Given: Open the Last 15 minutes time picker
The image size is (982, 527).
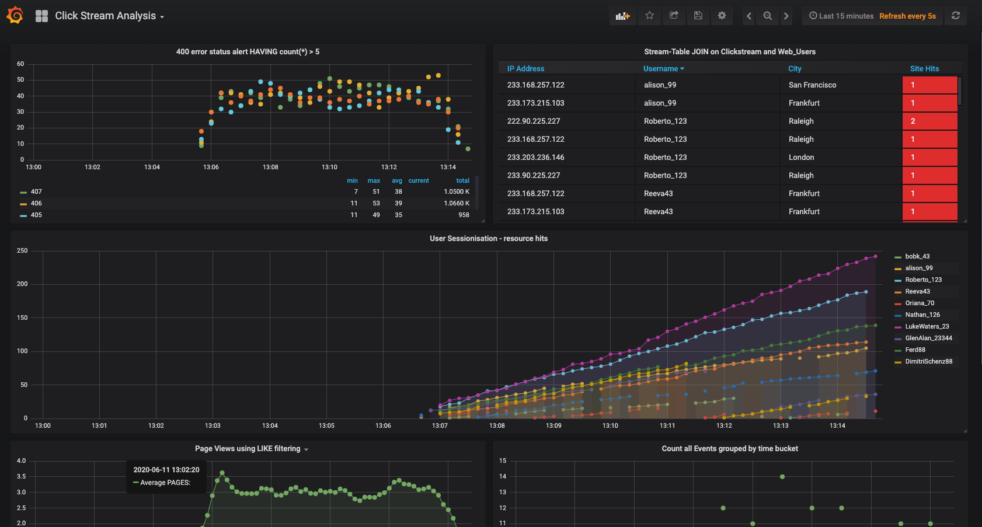Looking at the screenshot, I should [841, 16].
